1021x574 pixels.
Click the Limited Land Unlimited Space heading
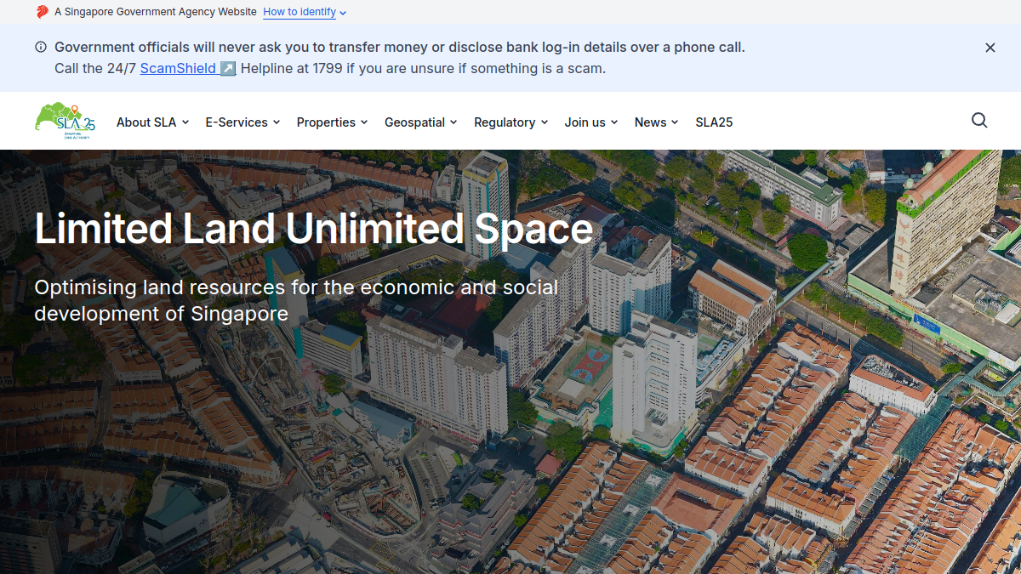pyautogui.click(x=313, y=229)
